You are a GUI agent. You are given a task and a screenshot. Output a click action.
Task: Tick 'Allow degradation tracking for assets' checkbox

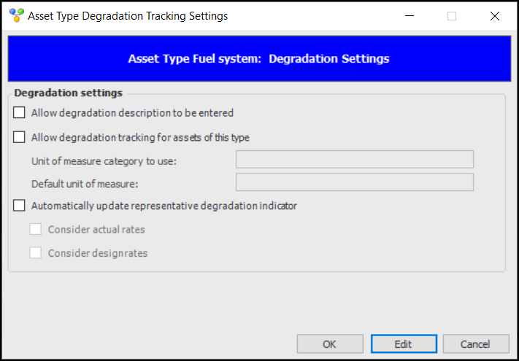pos(19,137)
